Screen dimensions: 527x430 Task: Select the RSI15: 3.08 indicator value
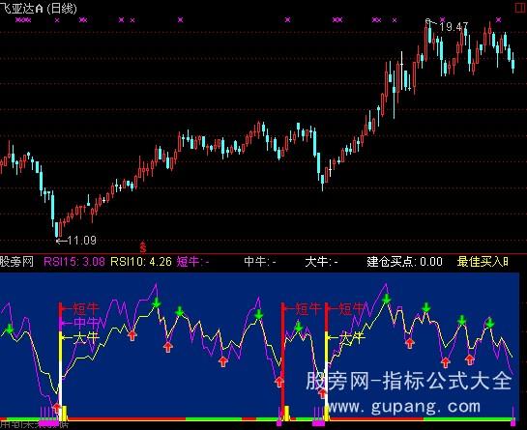74,261
